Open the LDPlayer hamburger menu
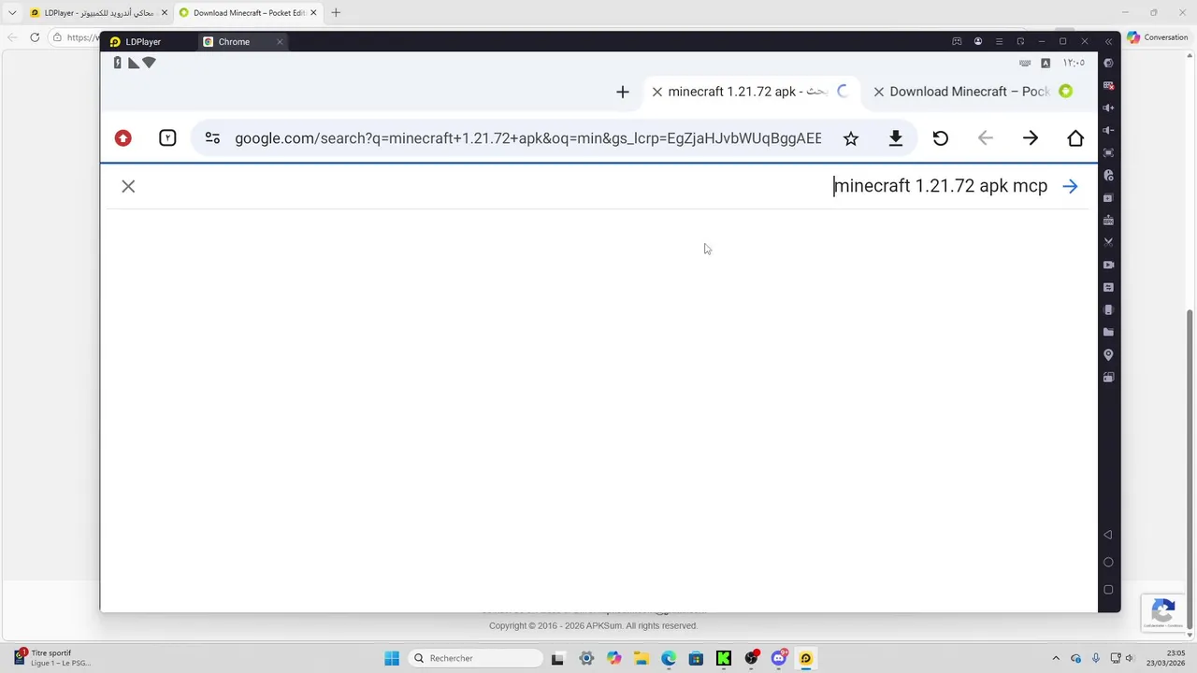Screen dimensions: 1197x673 coord(1000,42)
